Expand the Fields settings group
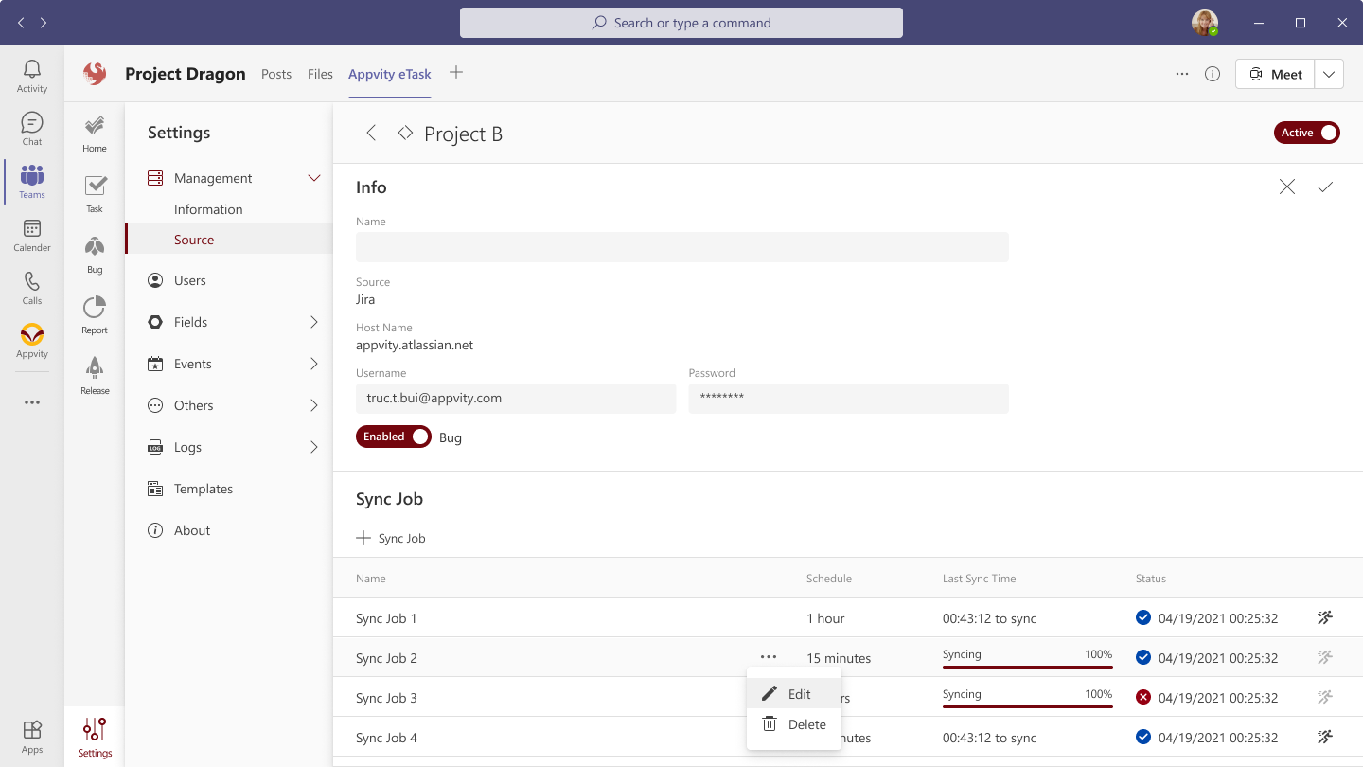 point(314,322)
